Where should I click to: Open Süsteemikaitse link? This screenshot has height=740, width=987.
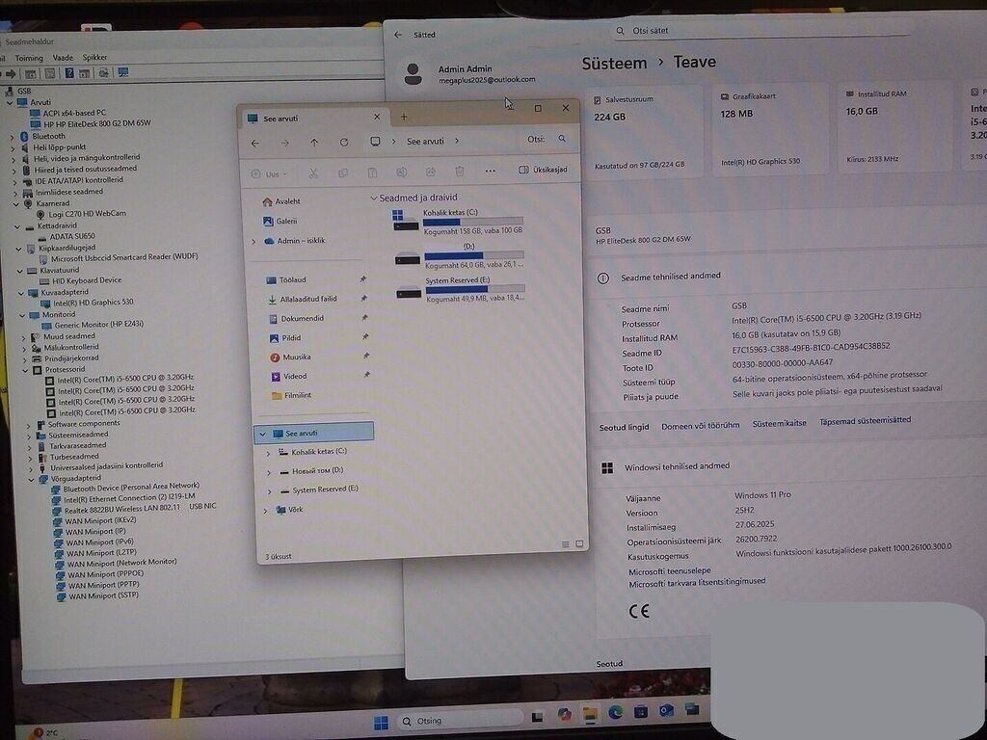(x=779, y=424)
